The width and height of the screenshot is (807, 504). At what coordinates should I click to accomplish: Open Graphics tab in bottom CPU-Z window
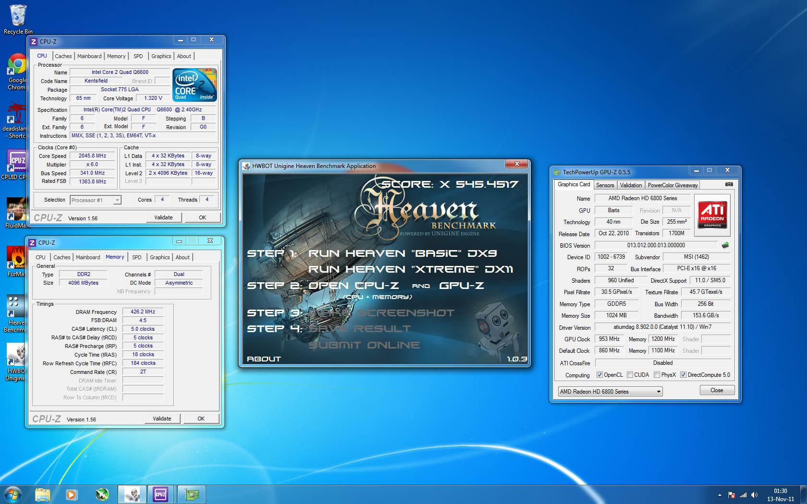click(x=160, y=257)
